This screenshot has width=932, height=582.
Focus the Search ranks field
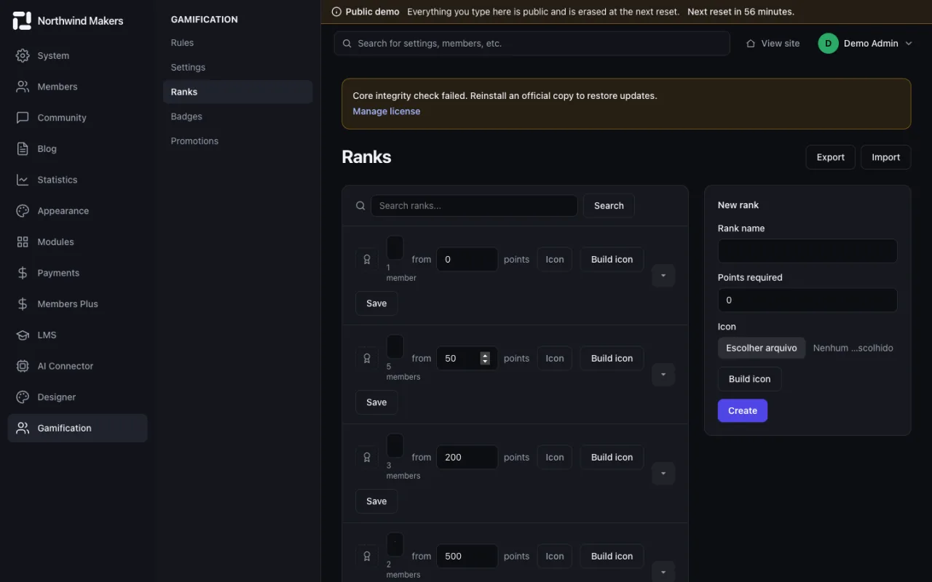click(474, 206)
